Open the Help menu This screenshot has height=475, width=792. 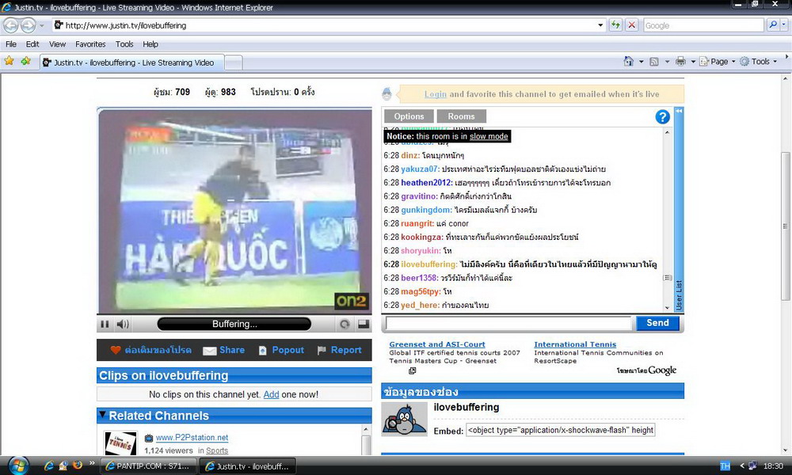tap(150, 44)
